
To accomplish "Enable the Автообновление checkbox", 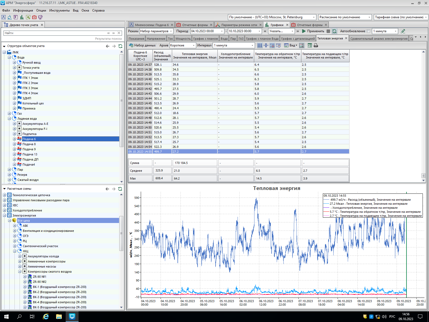I will [x=368, y=31].
